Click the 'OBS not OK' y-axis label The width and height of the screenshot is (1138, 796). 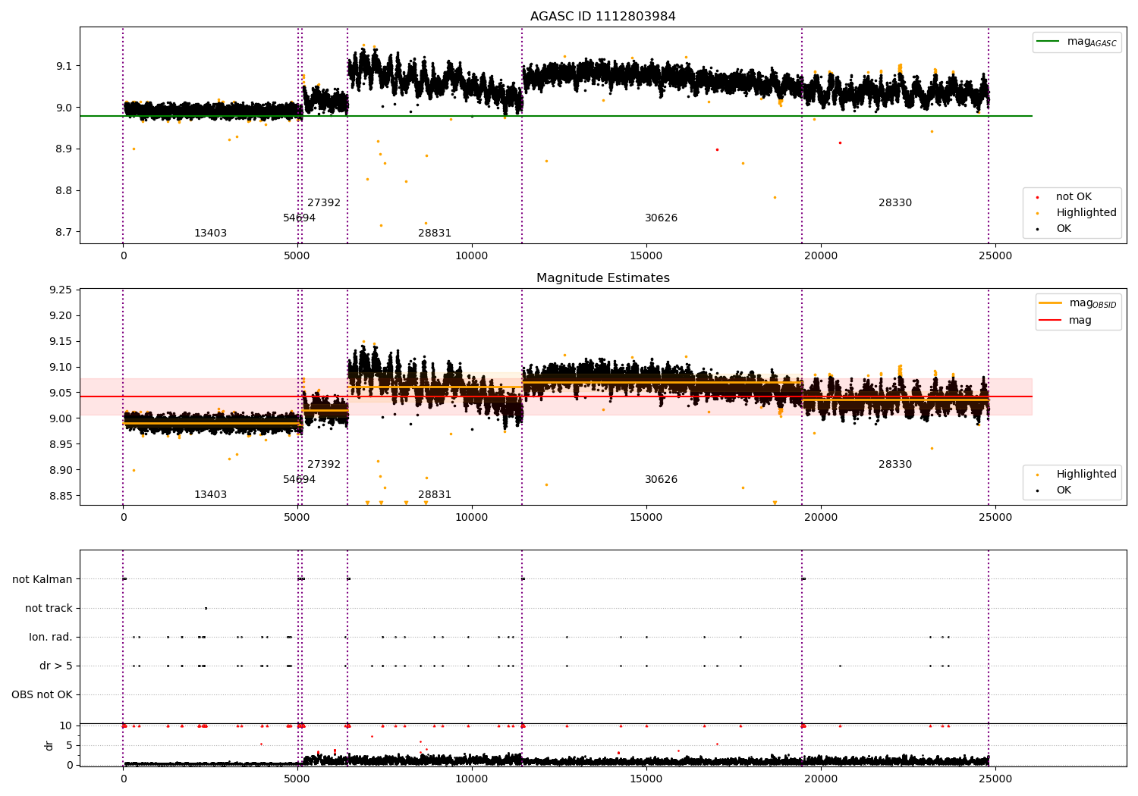[x=42, y=695]
